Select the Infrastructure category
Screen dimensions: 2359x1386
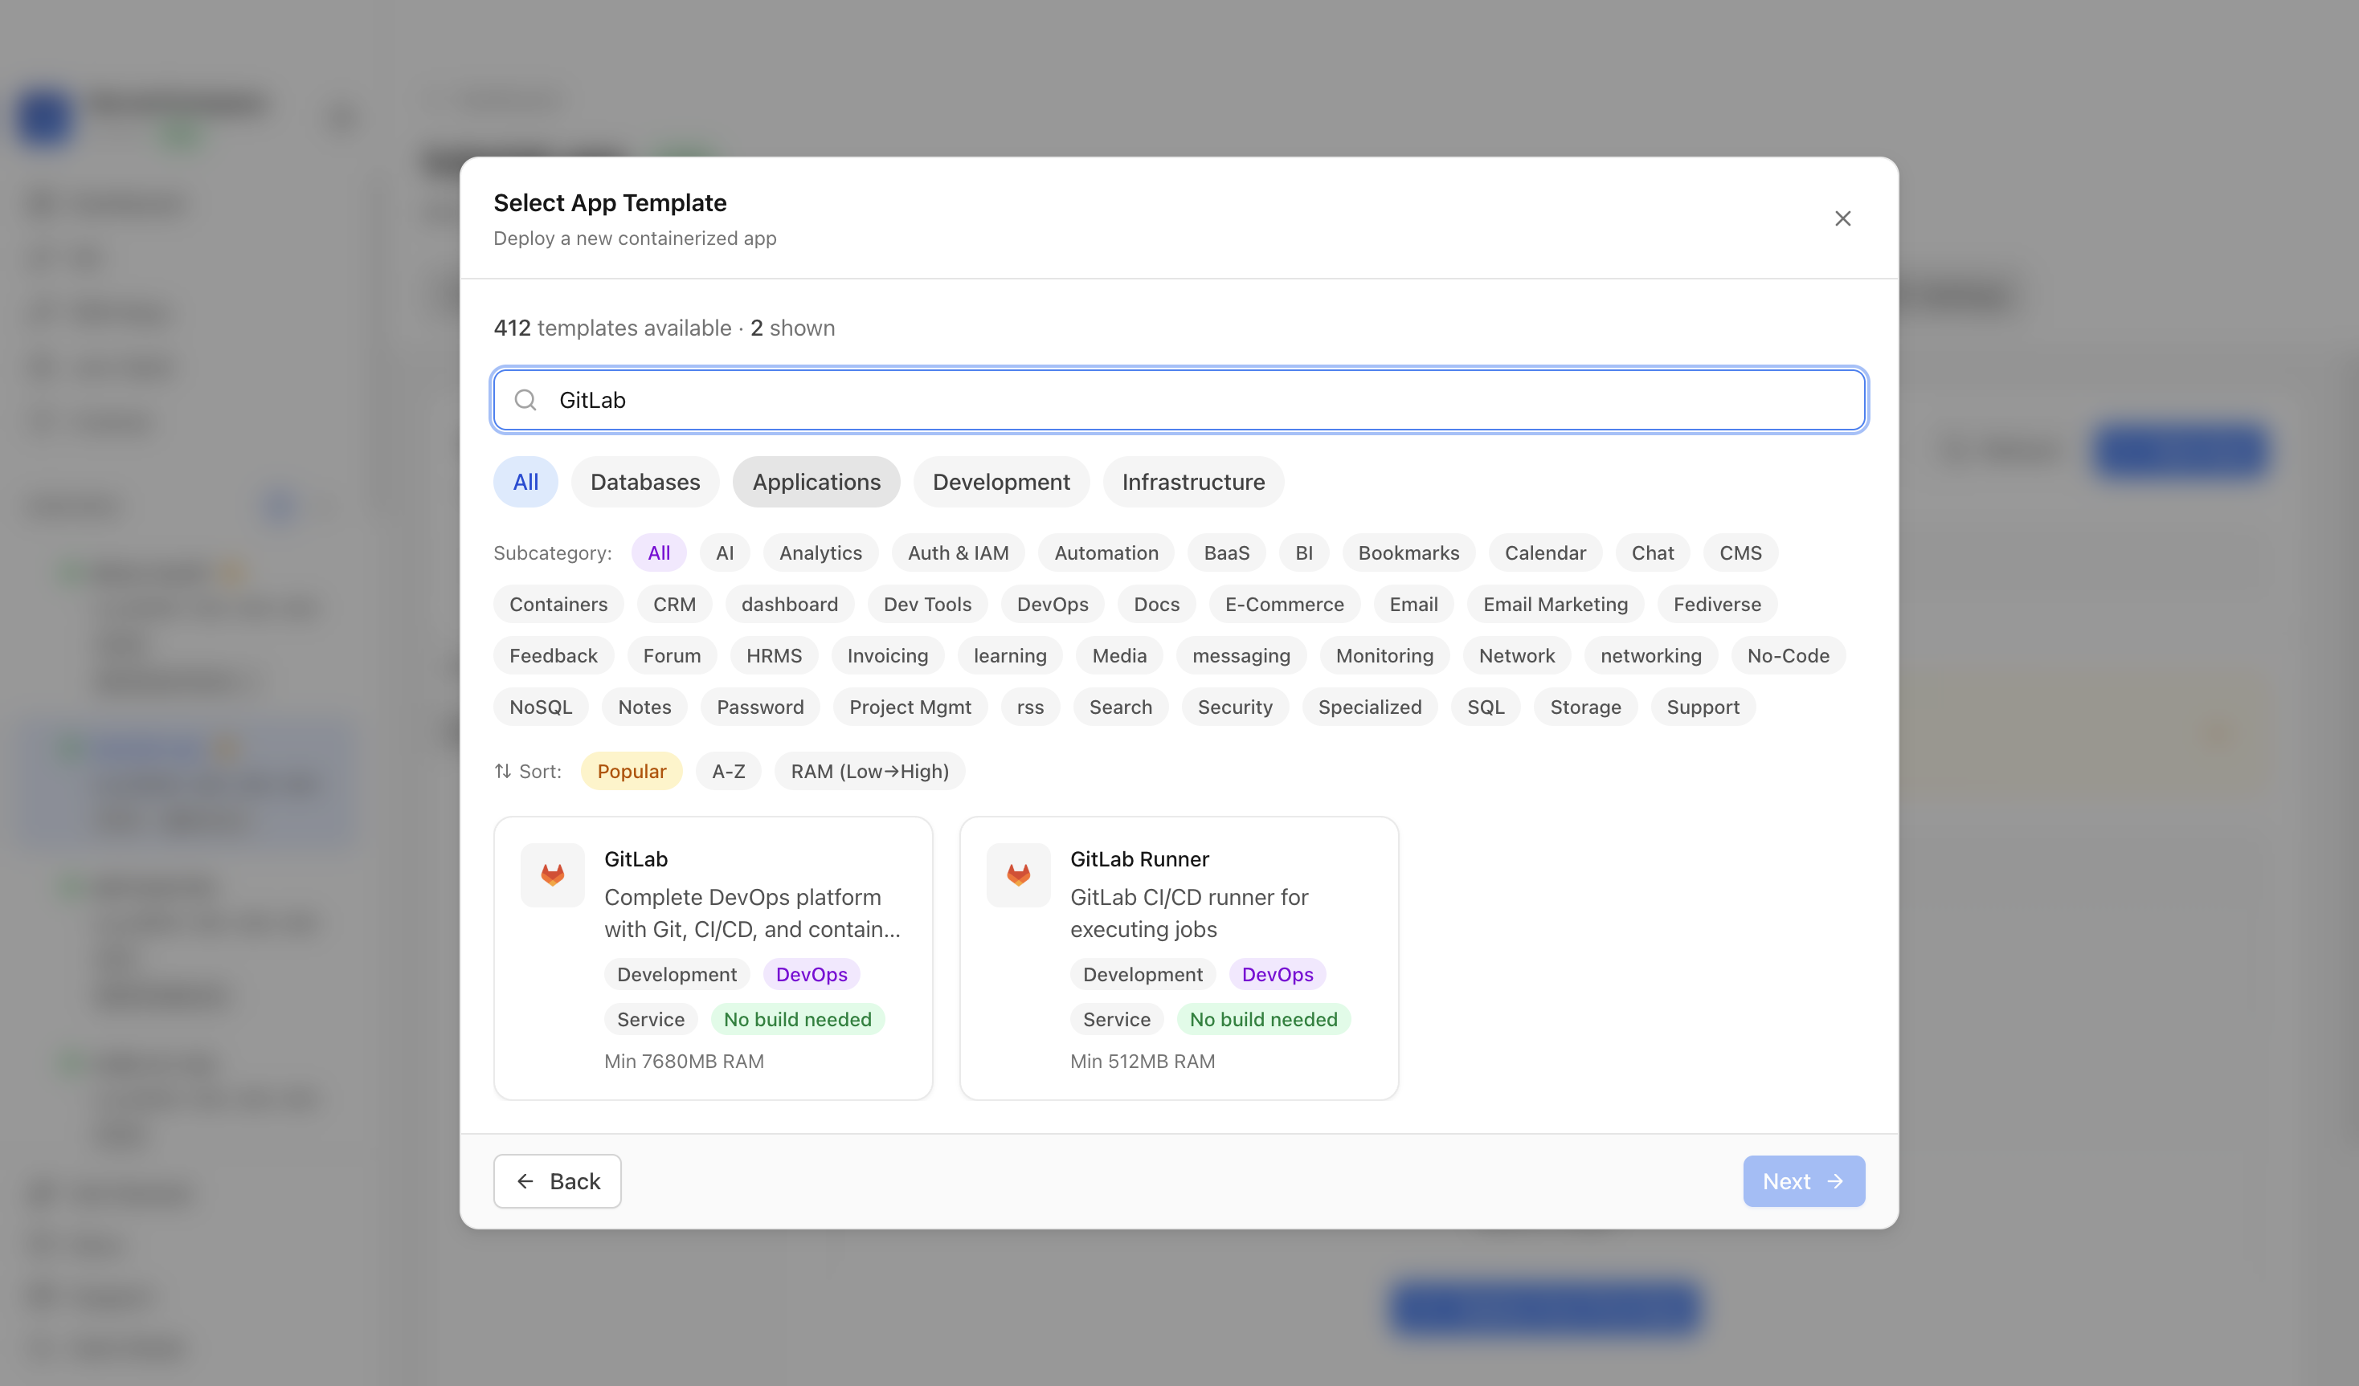click(x=1193, y=482)
